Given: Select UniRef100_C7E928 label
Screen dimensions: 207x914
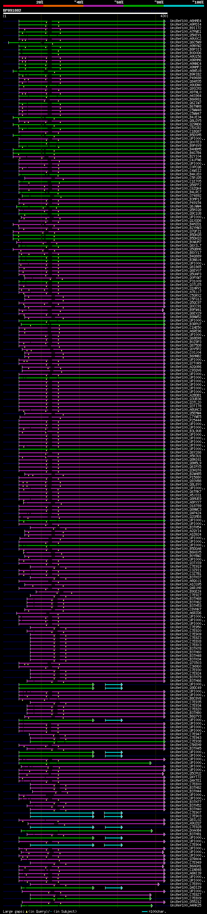Looking at the screenshot, I should coord(186,827).
